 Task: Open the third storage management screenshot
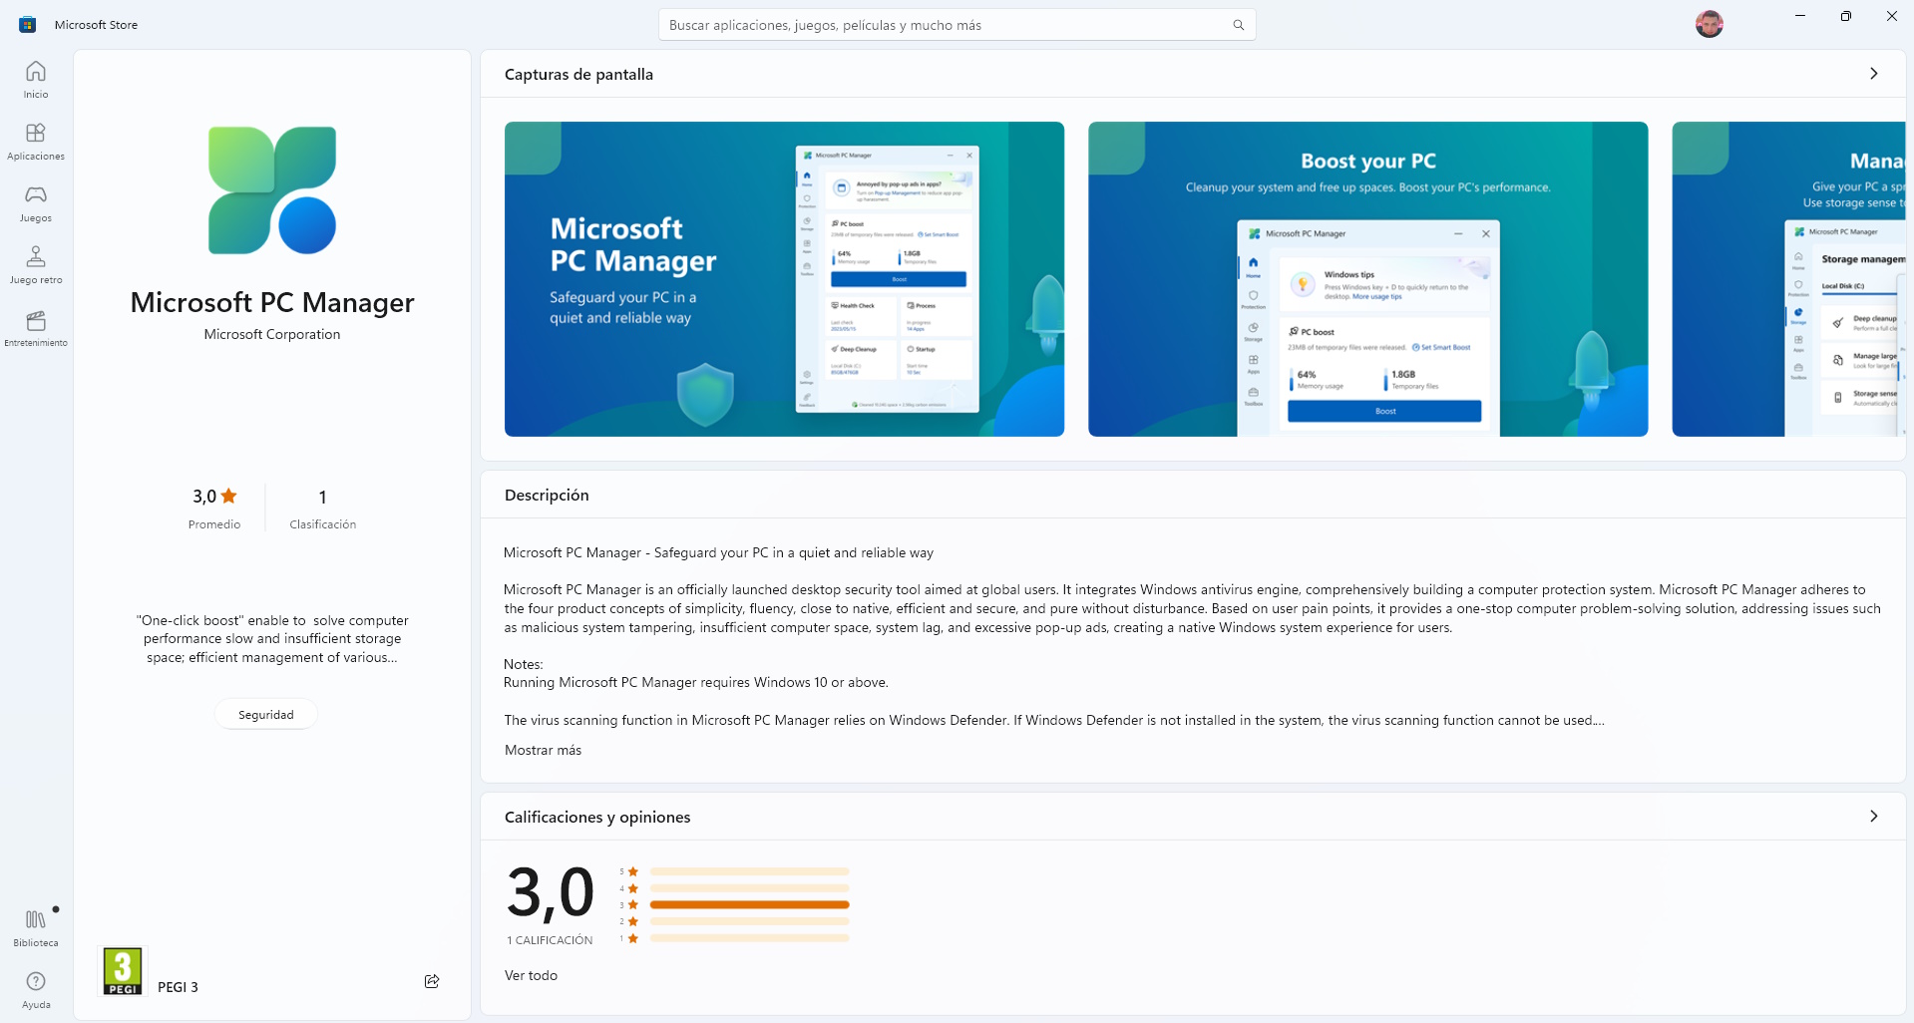[1788, 279]
